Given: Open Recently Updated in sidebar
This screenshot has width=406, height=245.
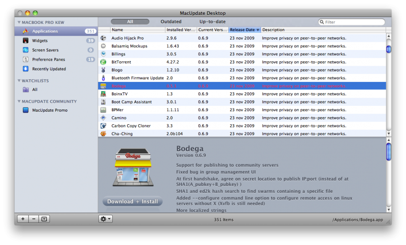Looking at the screenshot, I should (x=56, y=69).
